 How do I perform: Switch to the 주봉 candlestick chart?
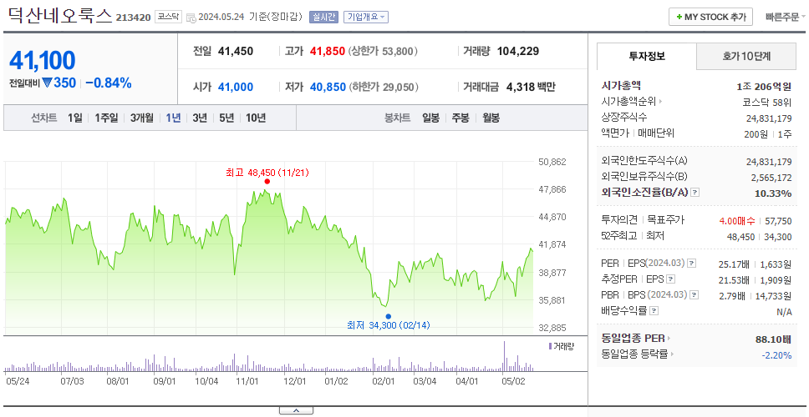460,118
